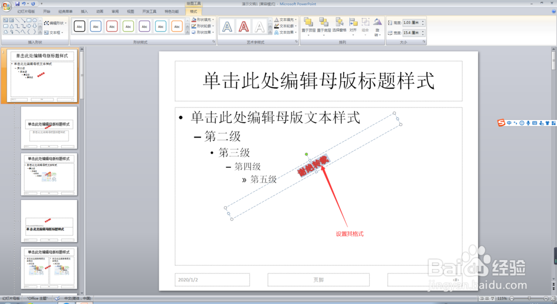Screen dimensions: 557x304
Task: Apply the red WordArt A style
Action: 244,27
